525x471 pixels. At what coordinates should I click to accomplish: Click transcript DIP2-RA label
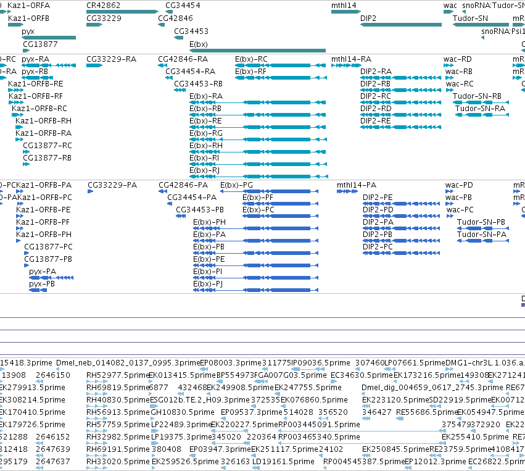[376, 72]
